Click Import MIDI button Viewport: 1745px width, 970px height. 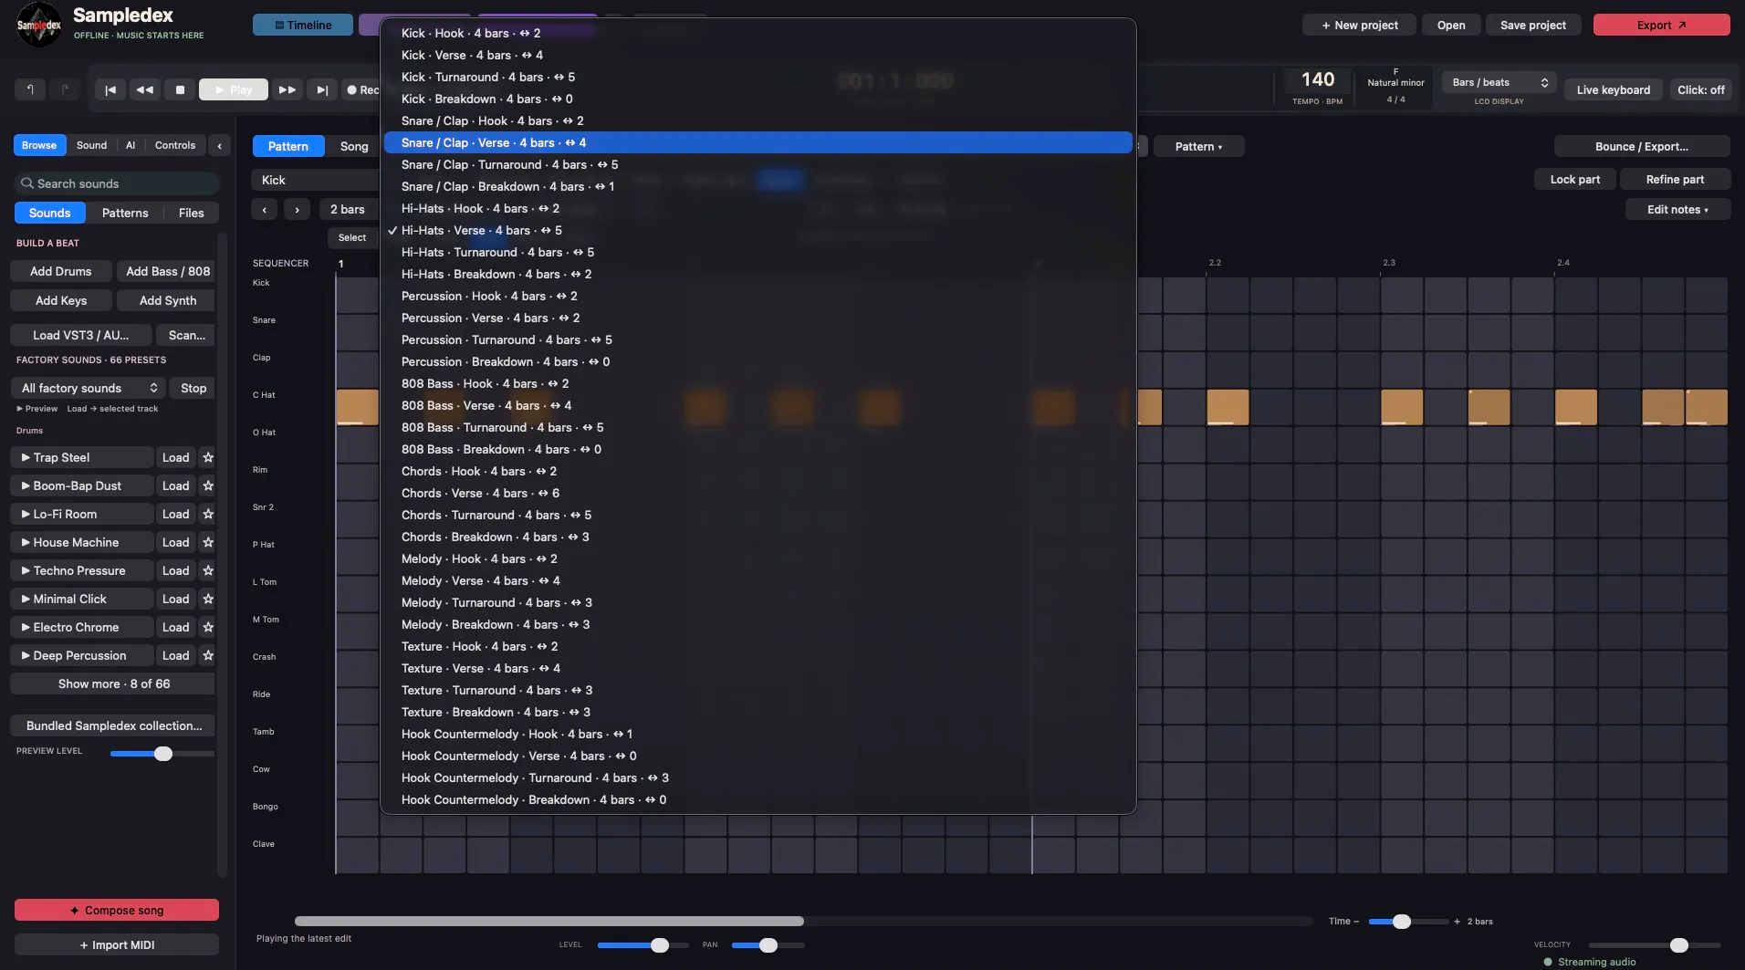117,944
